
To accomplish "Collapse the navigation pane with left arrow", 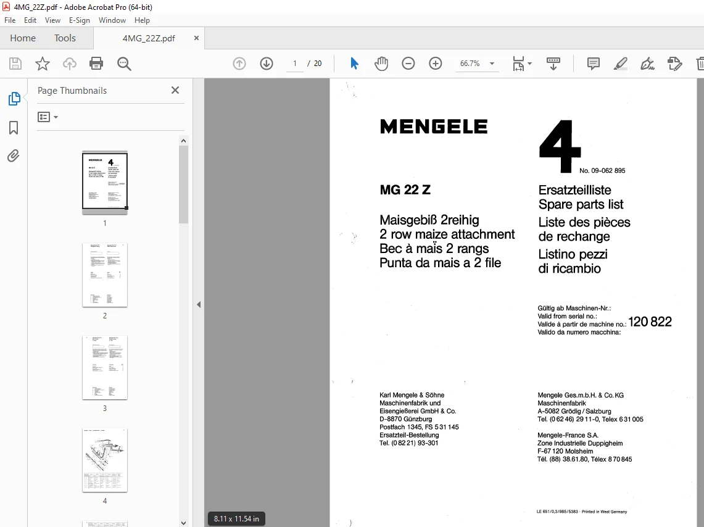I will tap(199, 304).
